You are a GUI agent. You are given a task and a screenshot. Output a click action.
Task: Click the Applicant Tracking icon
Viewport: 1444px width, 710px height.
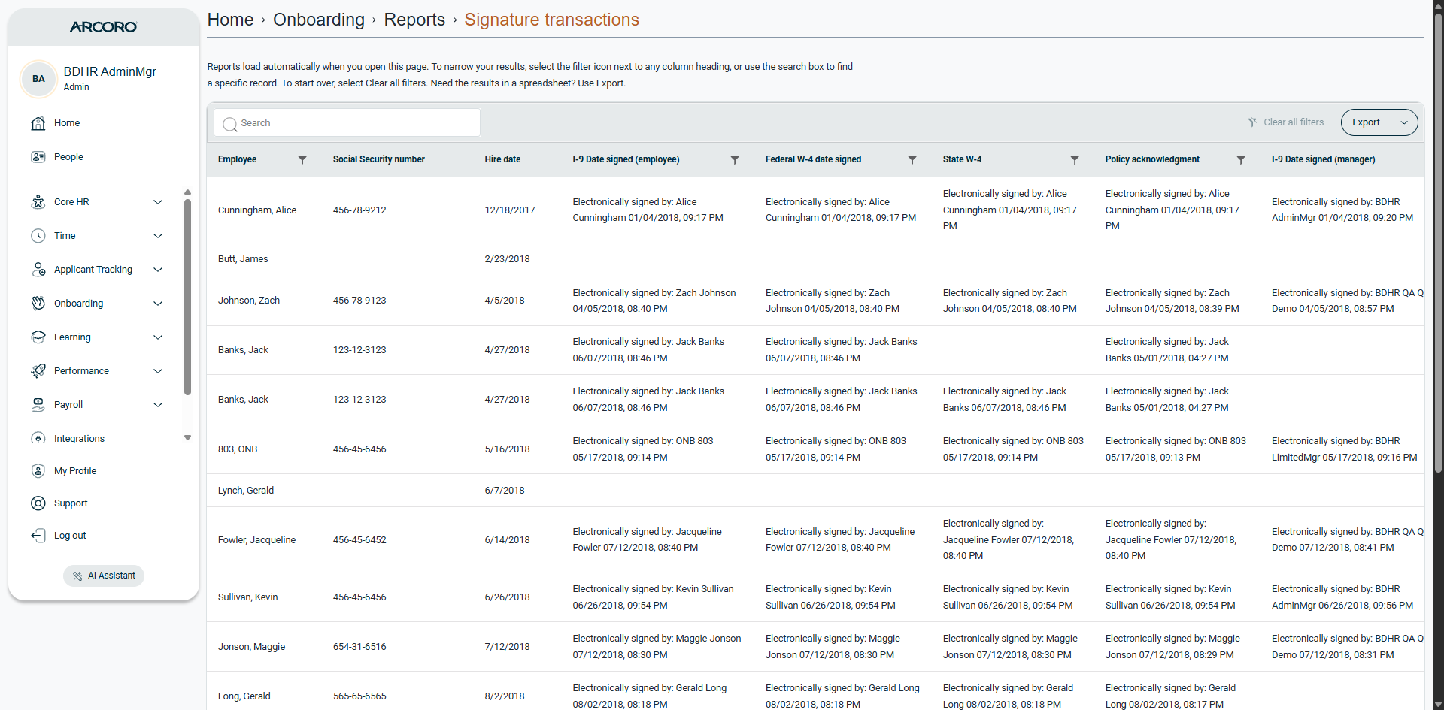tap(38, 270)
